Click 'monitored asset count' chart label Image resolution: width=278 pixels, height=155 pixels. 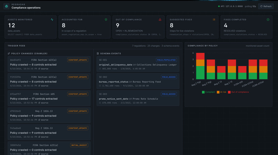(257, 46)
